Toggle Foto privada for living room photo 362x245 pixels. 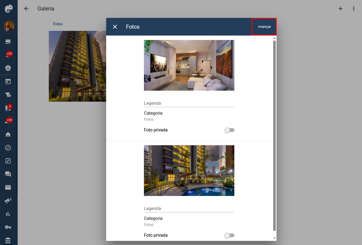coord(229,130)
